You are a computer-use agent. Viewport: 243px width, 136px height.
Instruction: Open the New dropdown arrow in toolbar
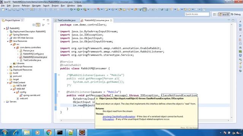(6, 9)
